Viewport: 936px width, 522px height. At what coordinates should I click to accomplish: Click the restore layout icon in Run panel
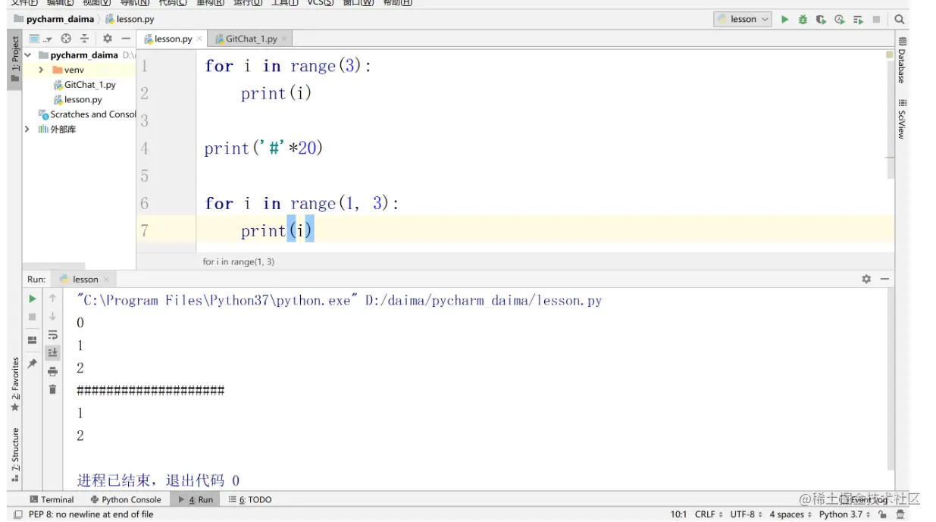point(33,340)
